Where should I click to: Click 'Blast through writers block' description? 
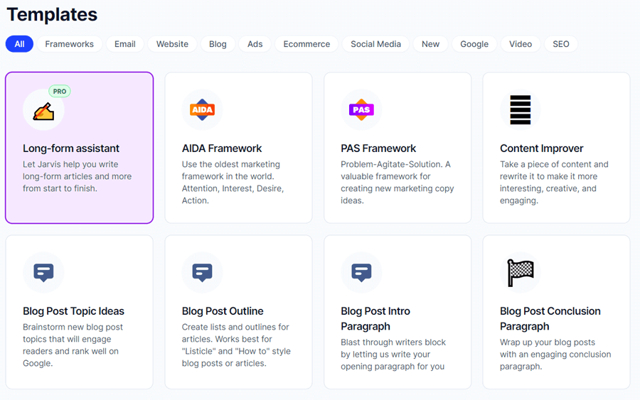click(x=393, y=355)
